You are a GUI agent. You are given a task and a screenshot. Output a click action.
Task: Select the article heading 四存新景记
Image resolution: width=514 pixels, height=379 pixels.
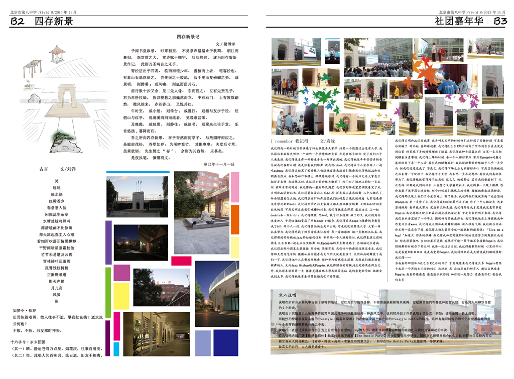188,37
